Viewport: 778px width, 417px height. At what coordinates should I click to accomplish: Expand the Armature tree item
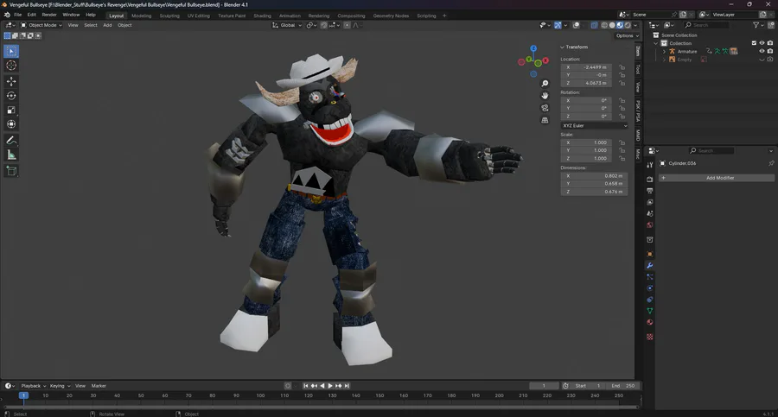click(x=664, y=52)
